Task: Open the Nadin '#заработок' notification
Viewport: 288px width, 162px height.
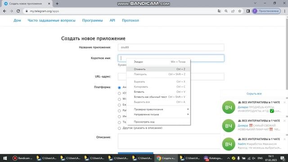Action: tap(253, 144)
